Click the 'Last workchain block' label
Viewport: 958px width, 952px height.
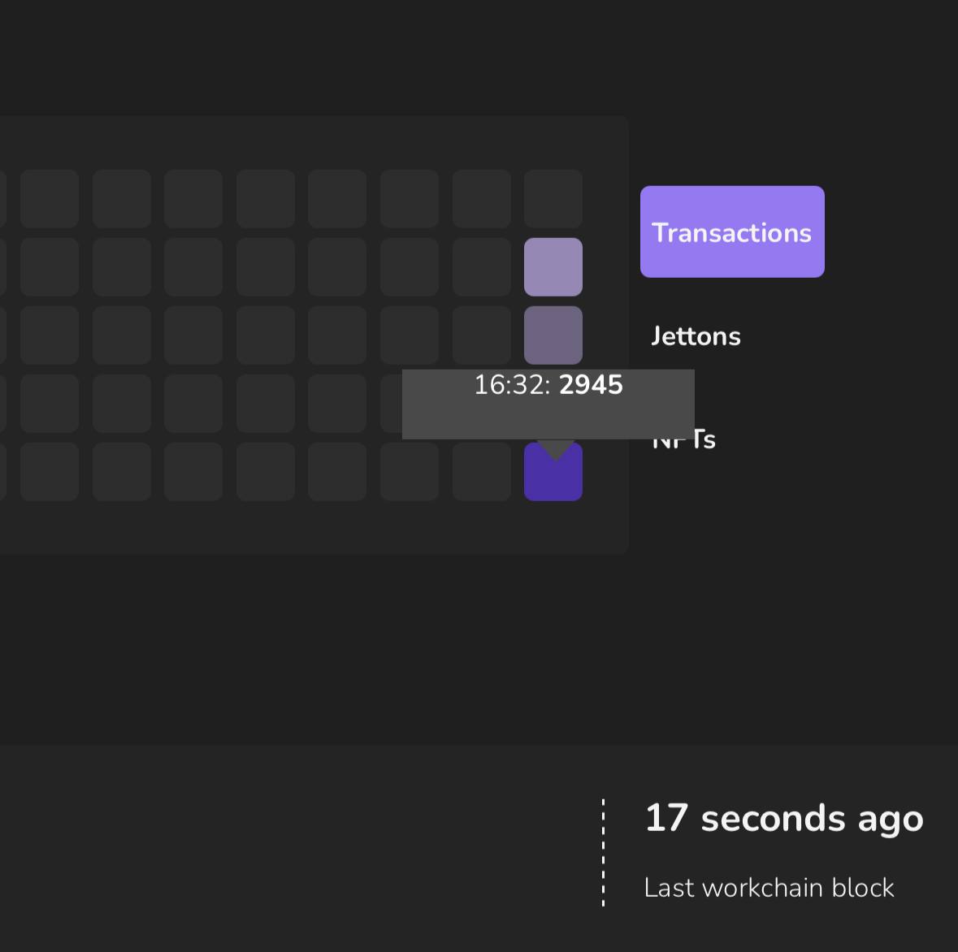tap(769, 888)
